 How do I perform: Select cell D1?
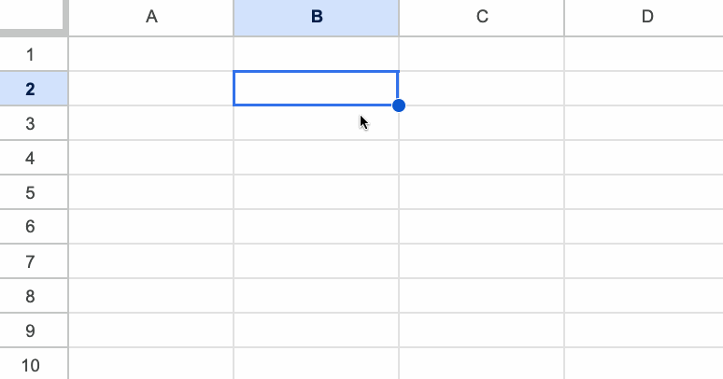[x=645, y=54]
